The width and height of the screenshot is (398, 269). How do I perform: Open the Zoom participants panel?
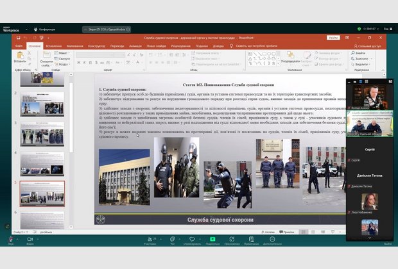pyautogui.click(x=150, y=239)
